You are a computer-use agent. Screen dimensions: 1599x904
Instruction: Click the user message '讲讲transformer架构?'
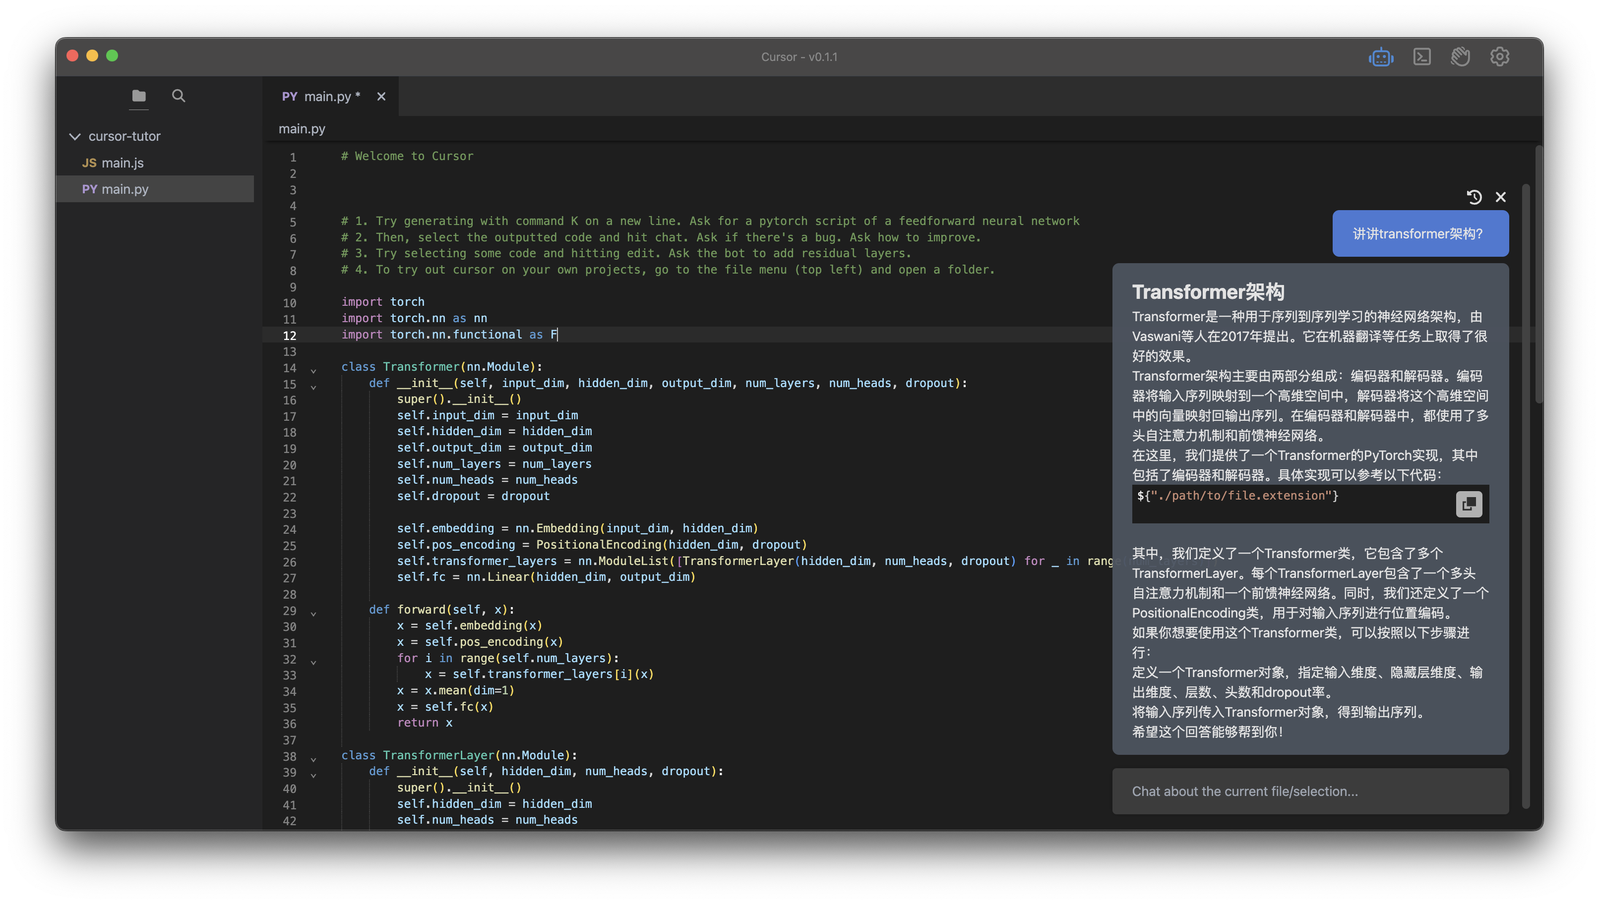[x=1420, y=233]
